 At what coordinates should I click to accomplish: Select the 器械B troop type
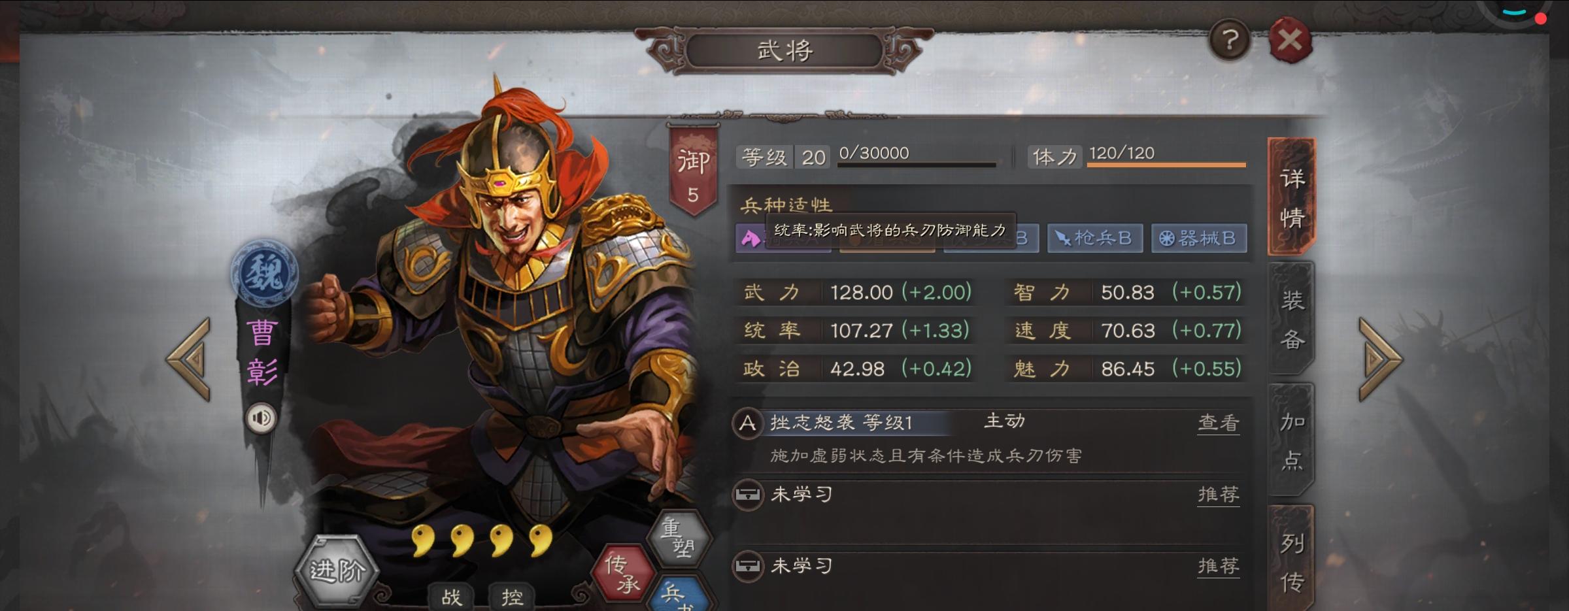[1199, 238]
